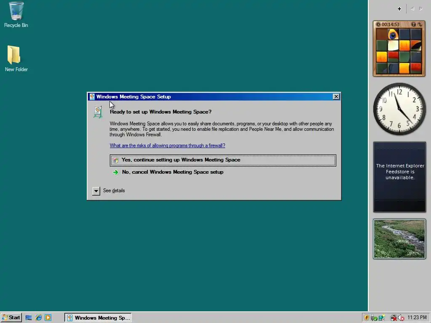Click the Safely Remove Hardware tray icon

[374, 318]
